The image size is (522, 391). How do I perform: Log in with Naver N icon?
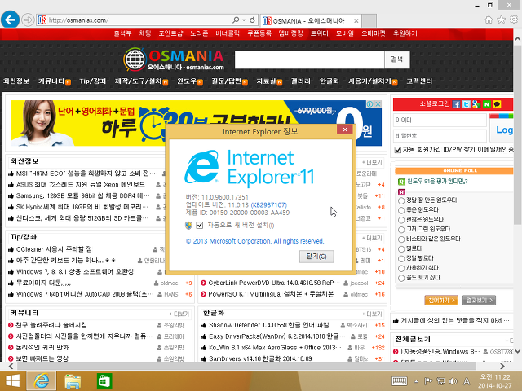tap(487, 104)
